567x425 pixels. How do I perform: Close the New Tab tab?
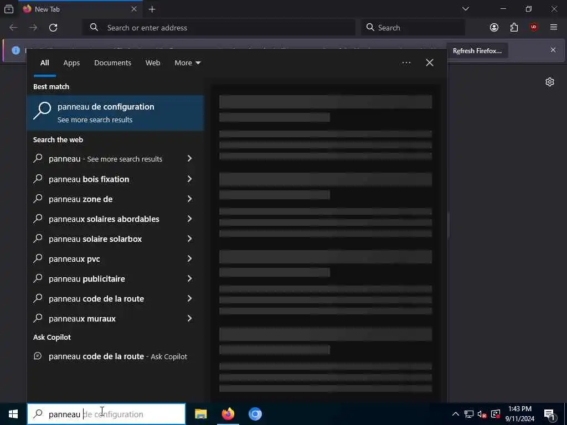(134, 9)
